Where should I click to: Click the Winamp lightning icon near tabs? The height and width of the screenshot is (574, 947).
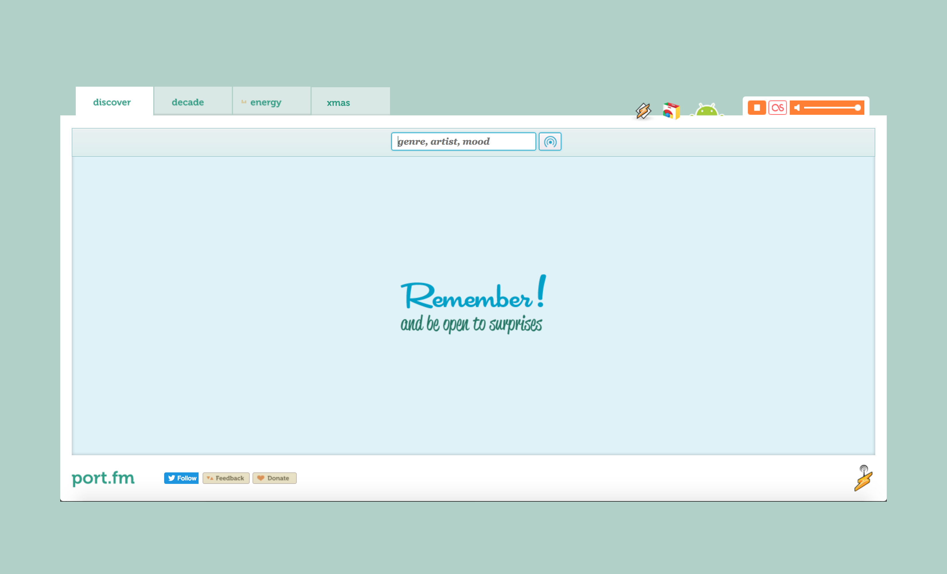(643, 111)
